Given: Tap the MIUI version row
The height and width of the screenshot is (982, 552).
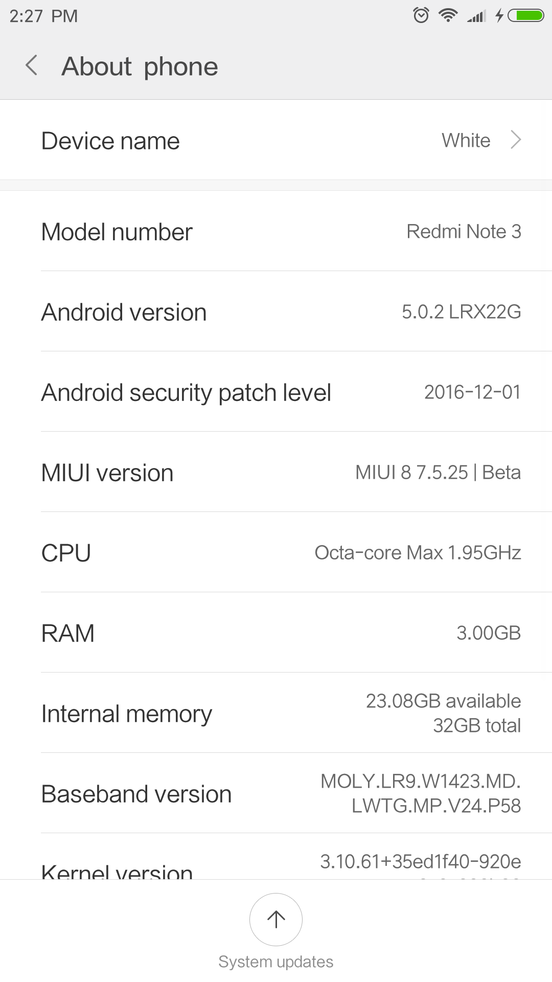Looking at the screenshot, I should 276,473.
